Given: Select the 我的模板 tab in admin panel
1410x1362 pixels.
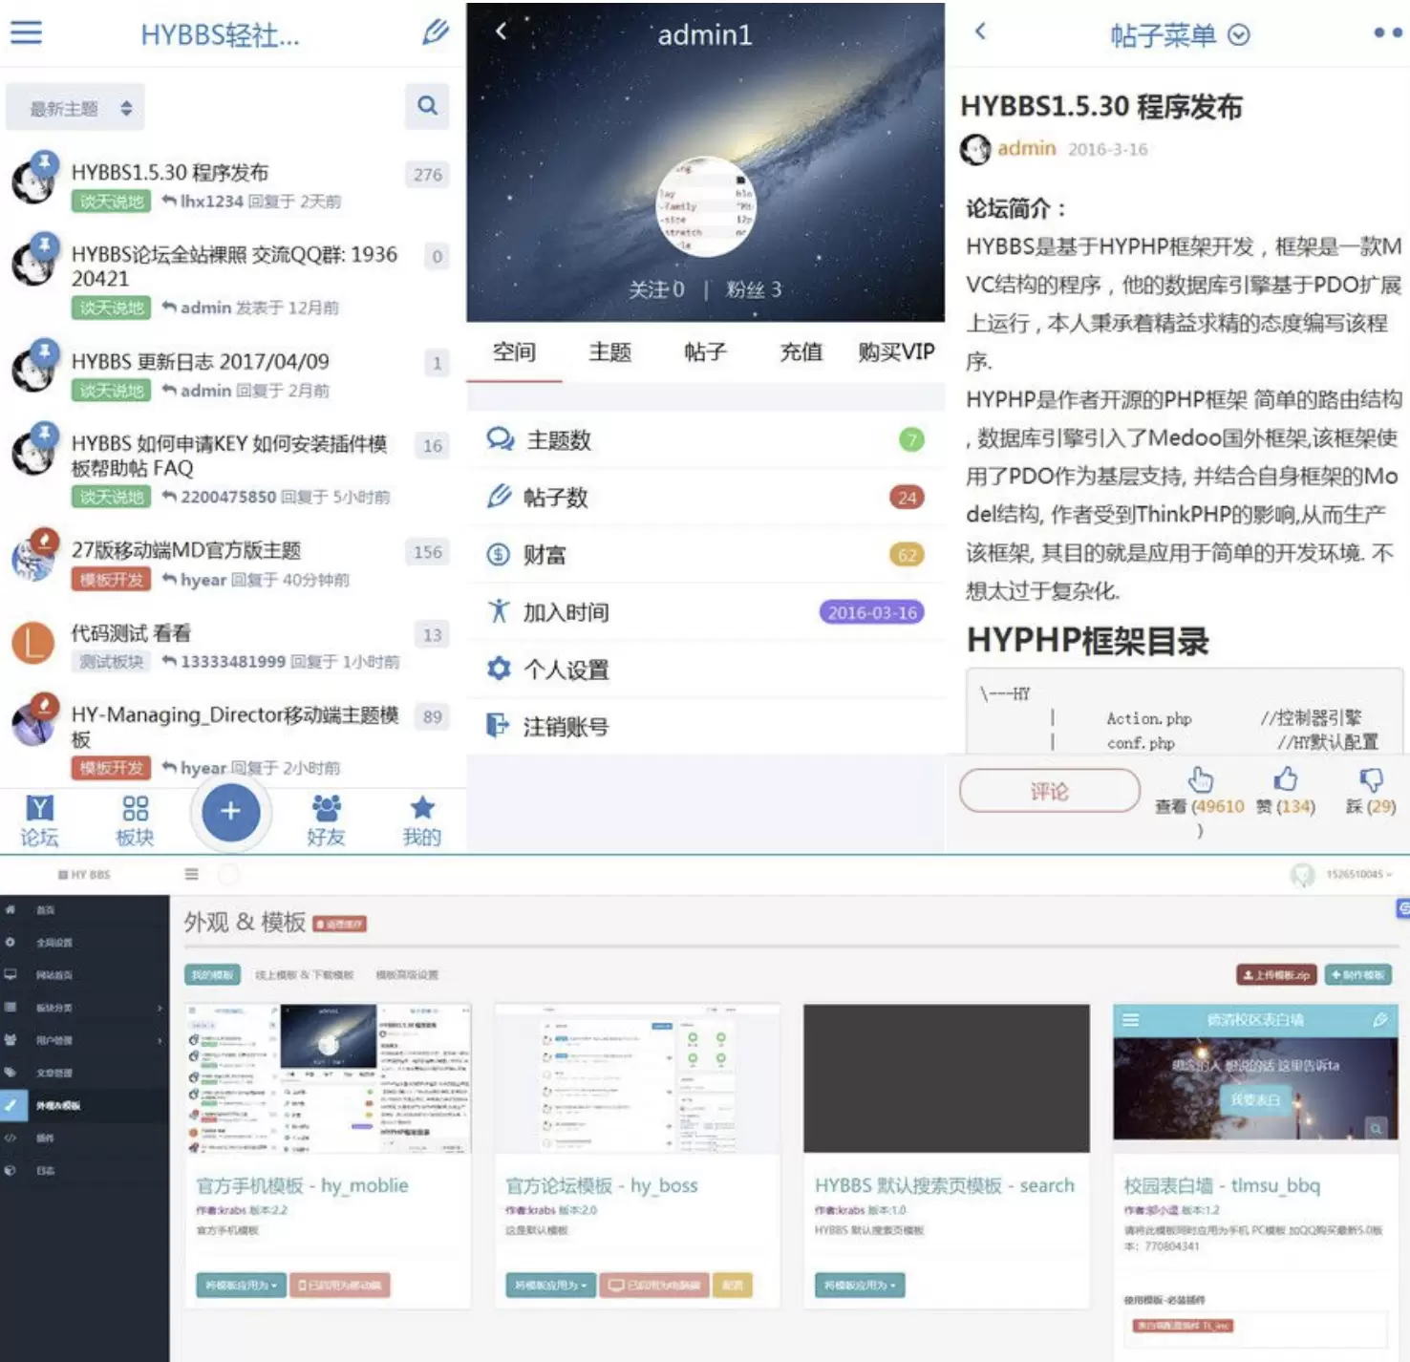Looking at the screenshot, I should tap(211, 975).
